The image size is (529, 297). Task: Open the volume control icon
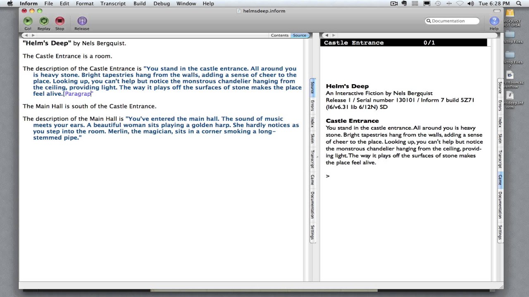click(x=470, y=3)
